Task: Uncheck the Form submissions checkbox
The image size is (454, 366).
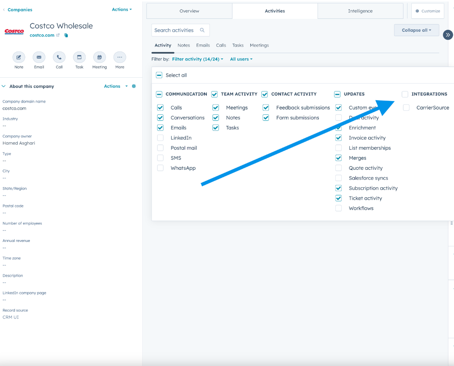Action: [266, 118]
